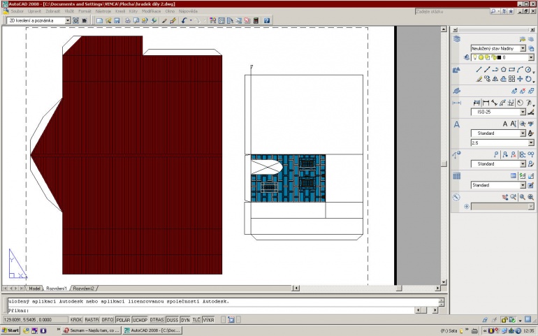Open the Help question mark icon
Screen dimensions: 538x336
tap(267, 20)
